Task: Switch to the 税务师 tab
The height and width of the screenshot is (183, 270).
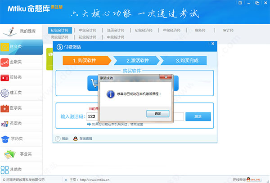Action: (200, 30)
